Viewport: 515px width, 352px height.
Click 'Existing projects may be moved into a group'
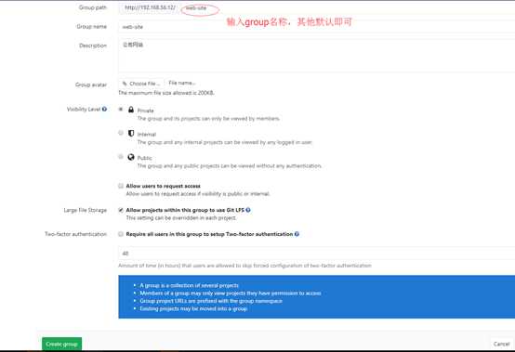[193, 308]
